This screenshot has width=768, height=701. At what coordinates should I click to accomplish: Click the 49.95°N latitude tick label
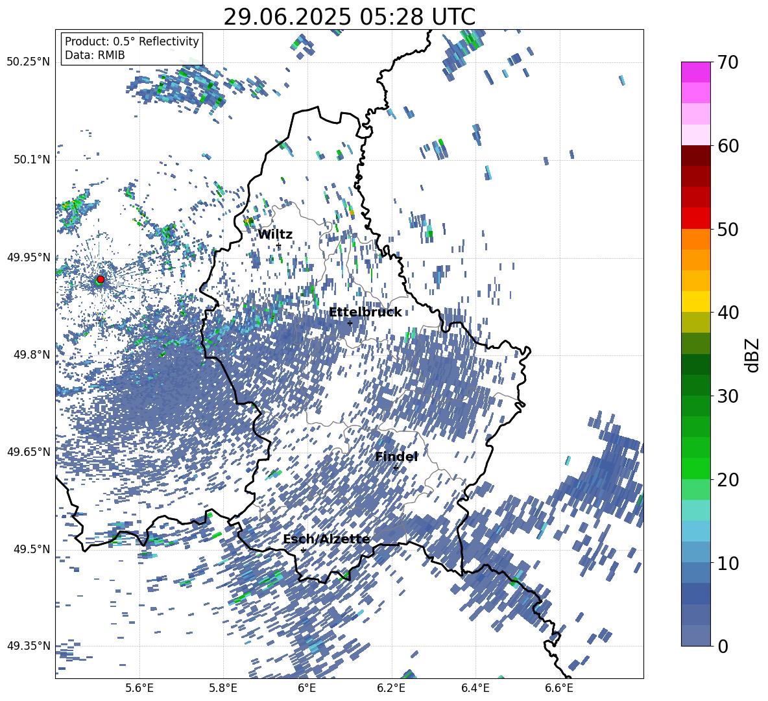tap(29, 257)
